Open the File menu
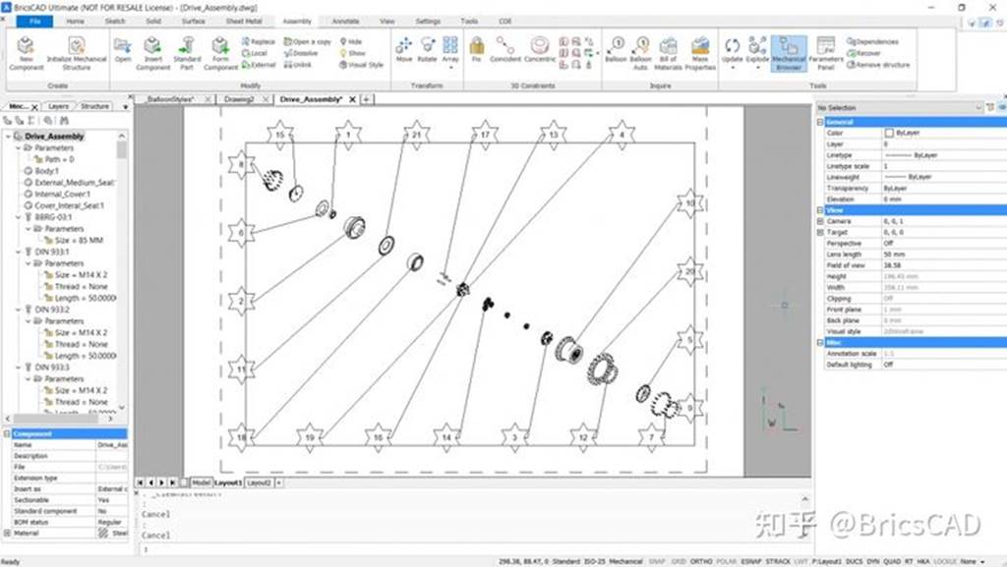Screen dimensions: 1007x567 click(34, 22)
